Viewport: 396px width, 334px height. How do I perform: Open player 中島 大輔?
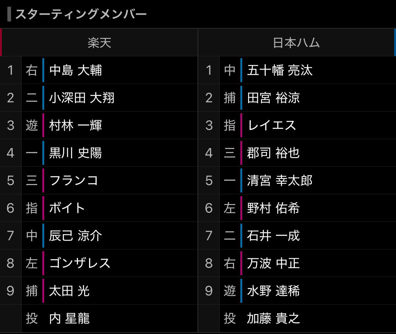click(x=76, y=70)
